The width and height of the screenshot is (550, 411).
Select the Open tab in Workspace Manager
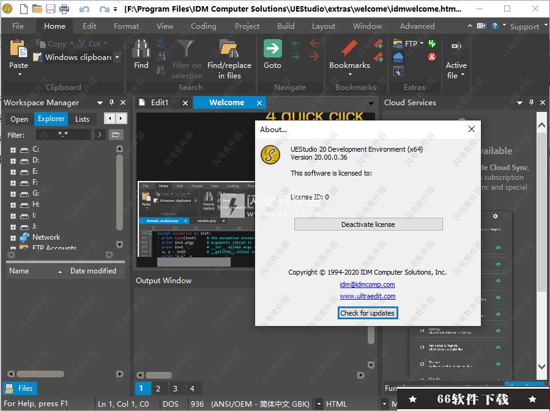click(x=20, y=119)
